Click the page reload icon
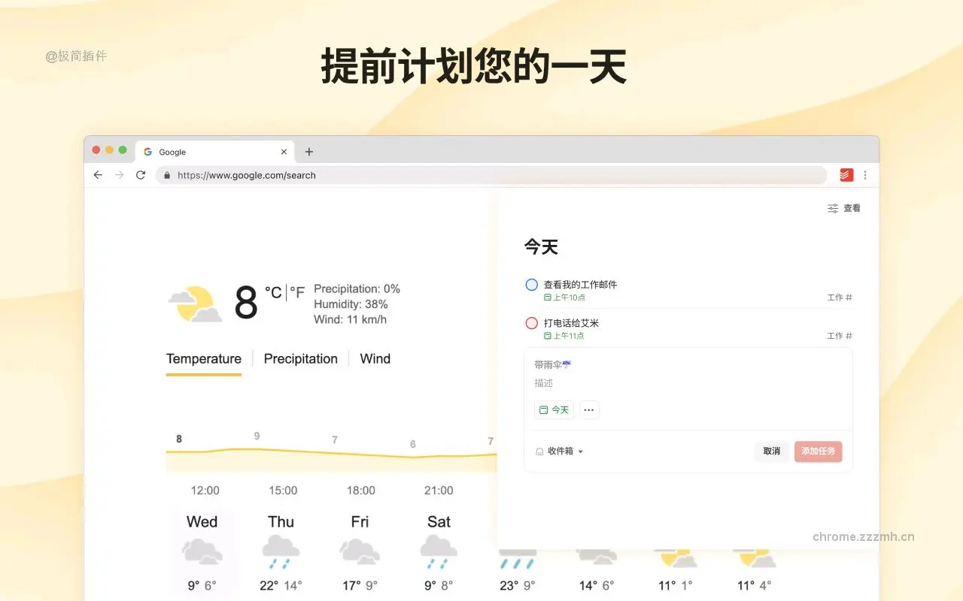 (141, 174)
